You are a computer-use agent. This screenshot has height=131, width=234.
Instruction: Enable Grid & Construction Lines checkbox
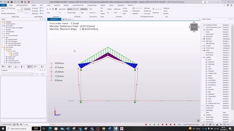(x=204, y=27)
